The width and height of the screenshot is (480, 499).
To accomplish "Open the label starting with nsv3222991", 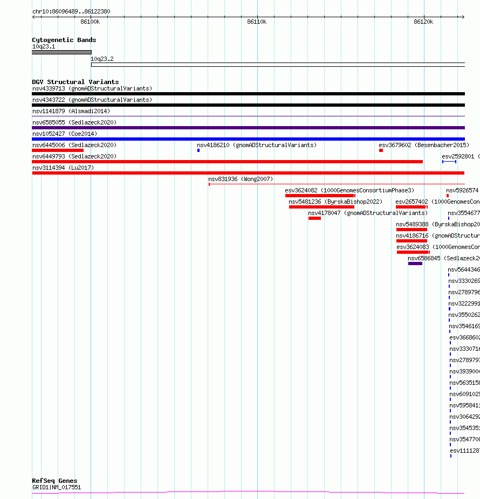I will click(x=464, y=303).
